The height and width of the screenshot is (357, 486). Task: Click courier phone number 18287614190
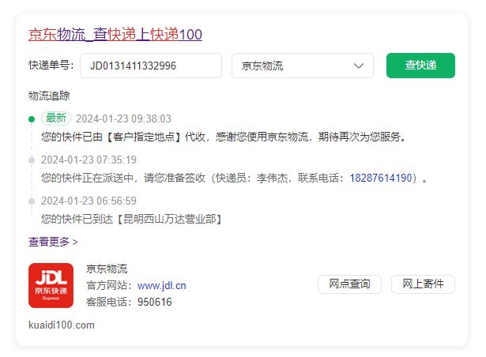(x=381, y=178)
